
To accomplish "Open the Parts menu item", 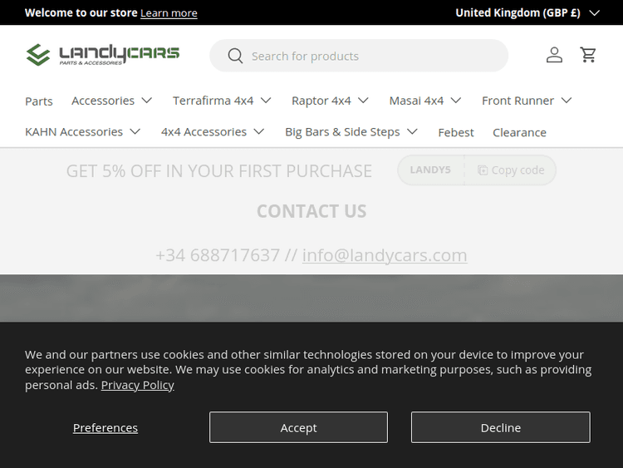I will pos(39,101).
